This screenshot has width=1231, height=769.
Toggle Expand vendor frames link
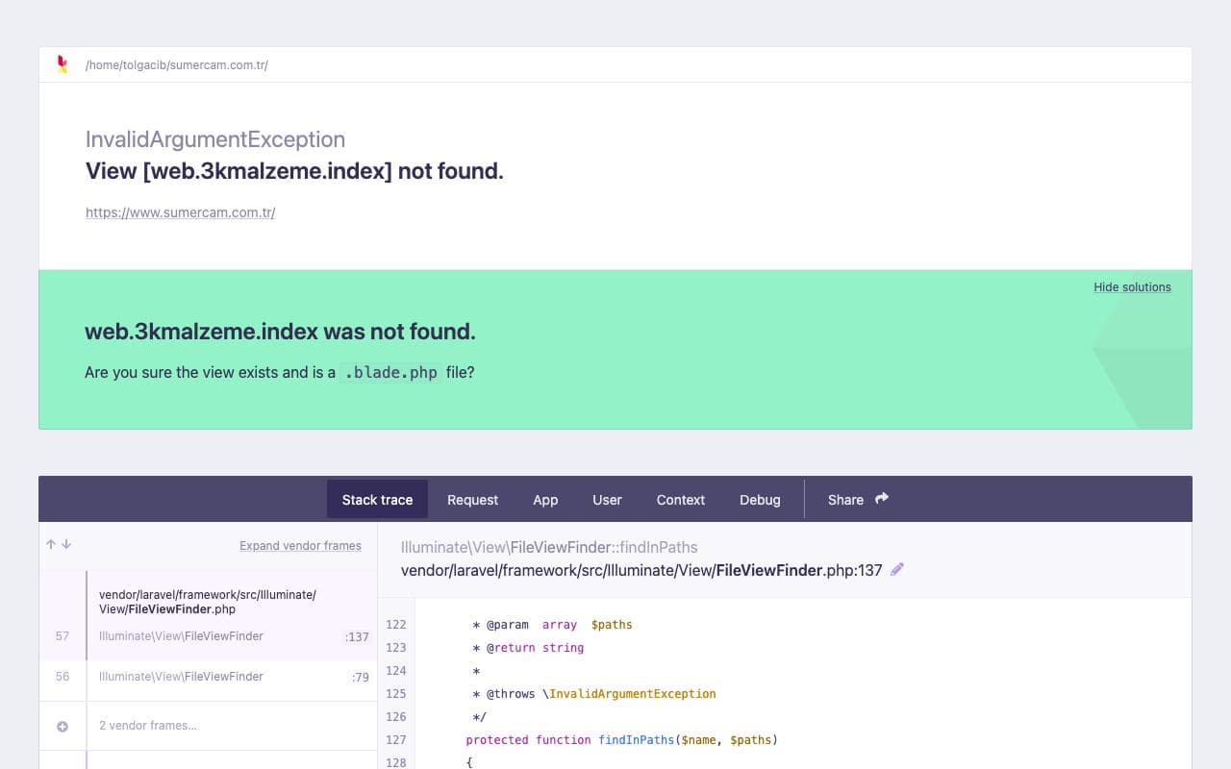click(300, 545)
